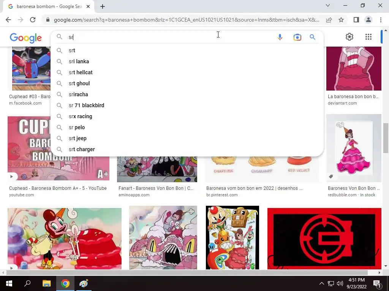
Task: Select the 'sriracha' suggestion
Action: click(187, 94)
